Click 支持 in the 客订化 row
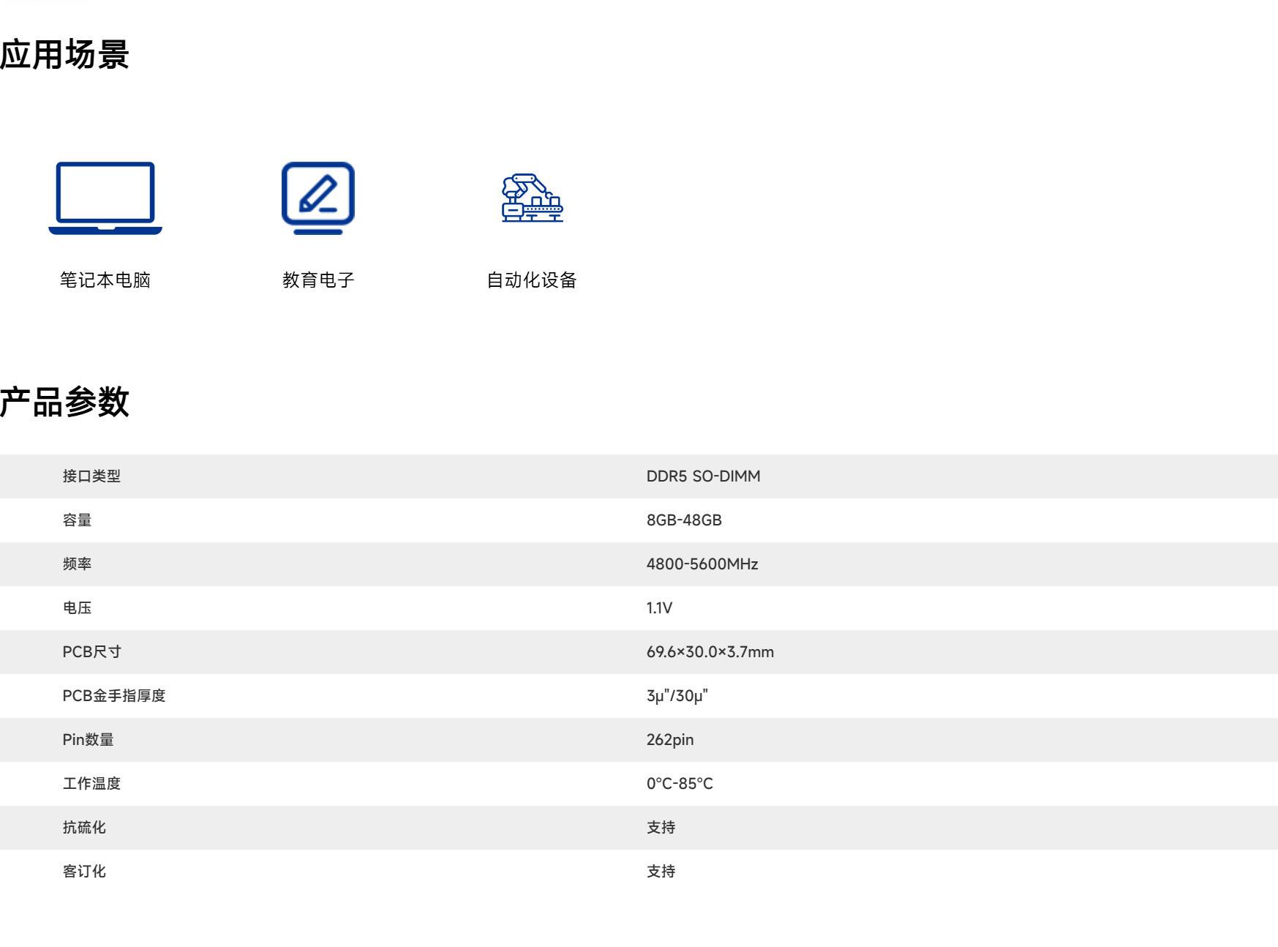Viewport: 1278px width, 947px height. [x=661, y=872]
